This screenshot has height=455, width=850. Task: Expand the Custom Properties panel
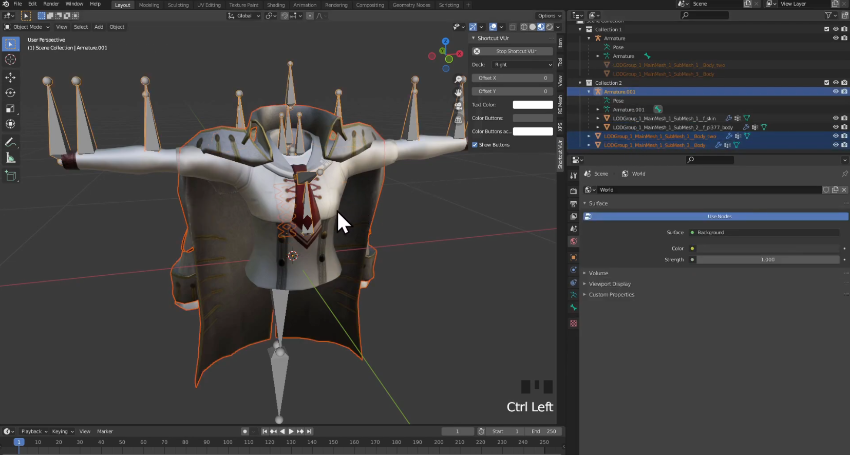click(611, 295)
